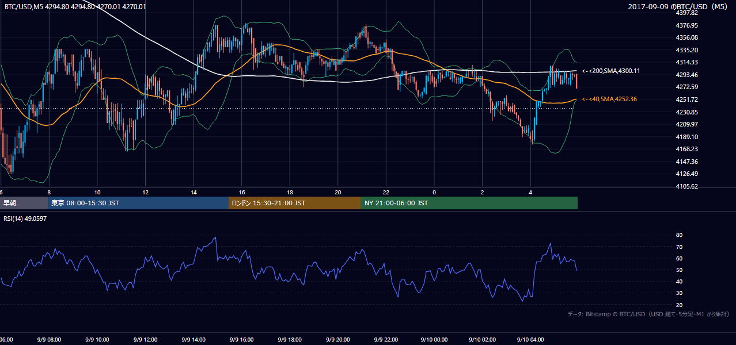Click price axis value 4376.95
The image size is (736, 345).
click(687, 25)
